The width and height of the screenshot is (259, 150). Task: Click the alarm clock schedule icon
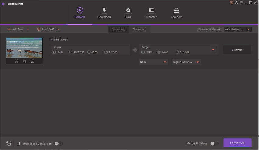point(9,143)
